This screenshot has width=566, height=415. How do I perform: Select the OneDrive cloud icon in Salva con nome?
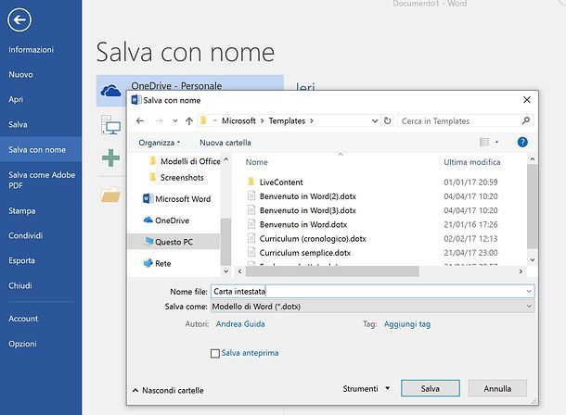tap(110, 91)
